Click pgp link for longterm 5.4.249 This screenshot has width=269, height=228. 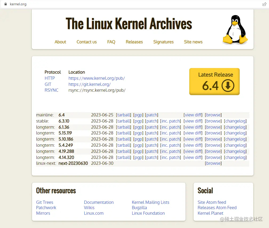click(x=138, y=145)
